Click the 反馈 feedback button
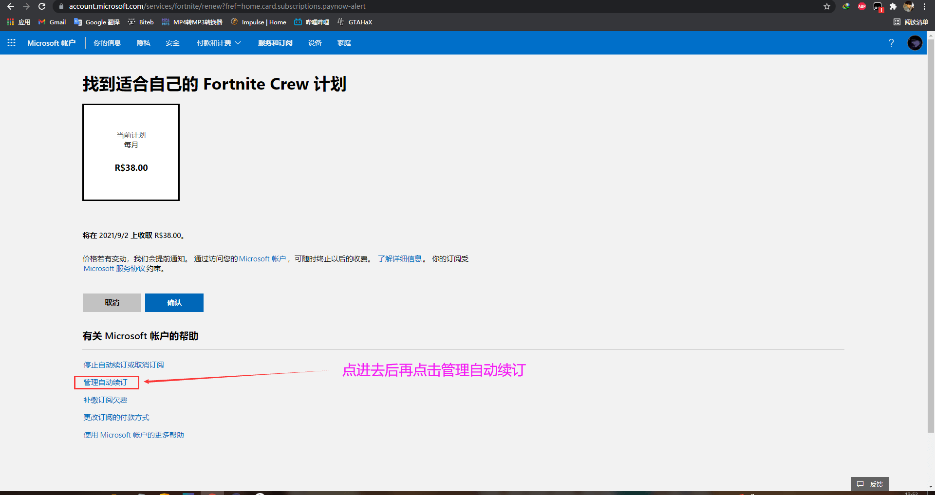The image size is (935, 495). (870, 484)
